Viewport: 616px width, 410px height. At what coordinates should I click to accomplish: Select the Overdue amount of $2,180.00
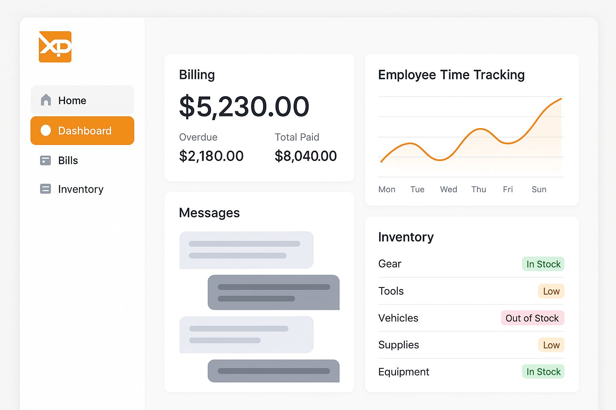coord(211,156)
